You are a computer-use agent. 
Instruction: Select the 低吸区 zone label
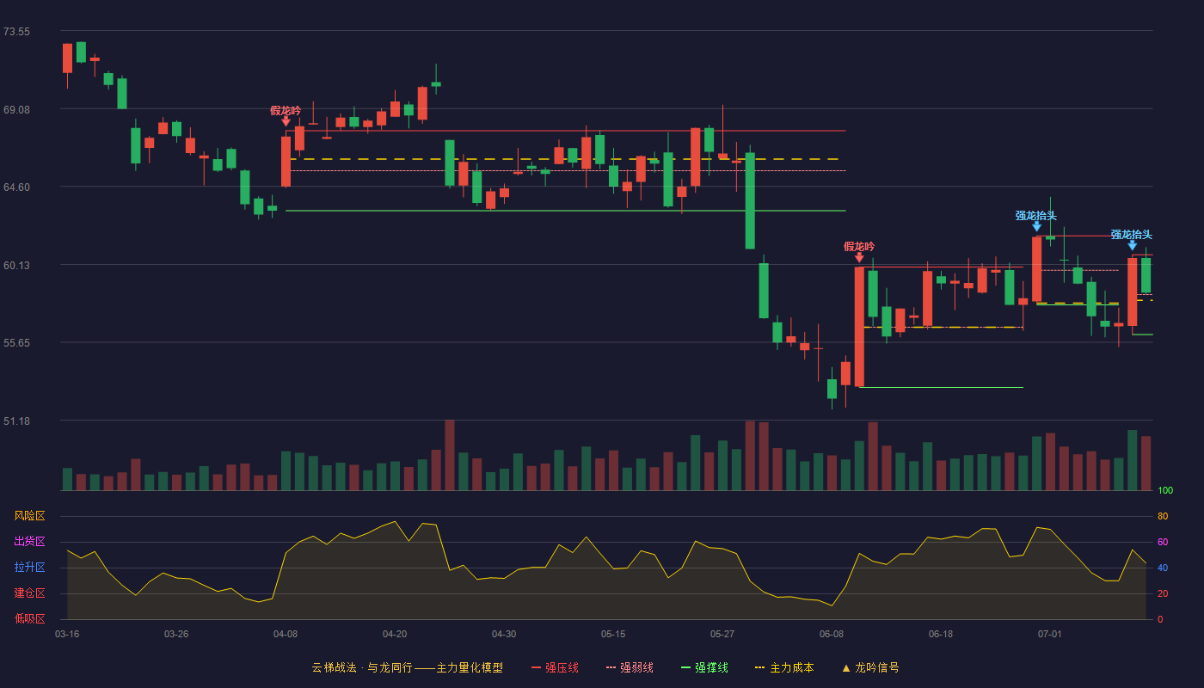[29, 618]
